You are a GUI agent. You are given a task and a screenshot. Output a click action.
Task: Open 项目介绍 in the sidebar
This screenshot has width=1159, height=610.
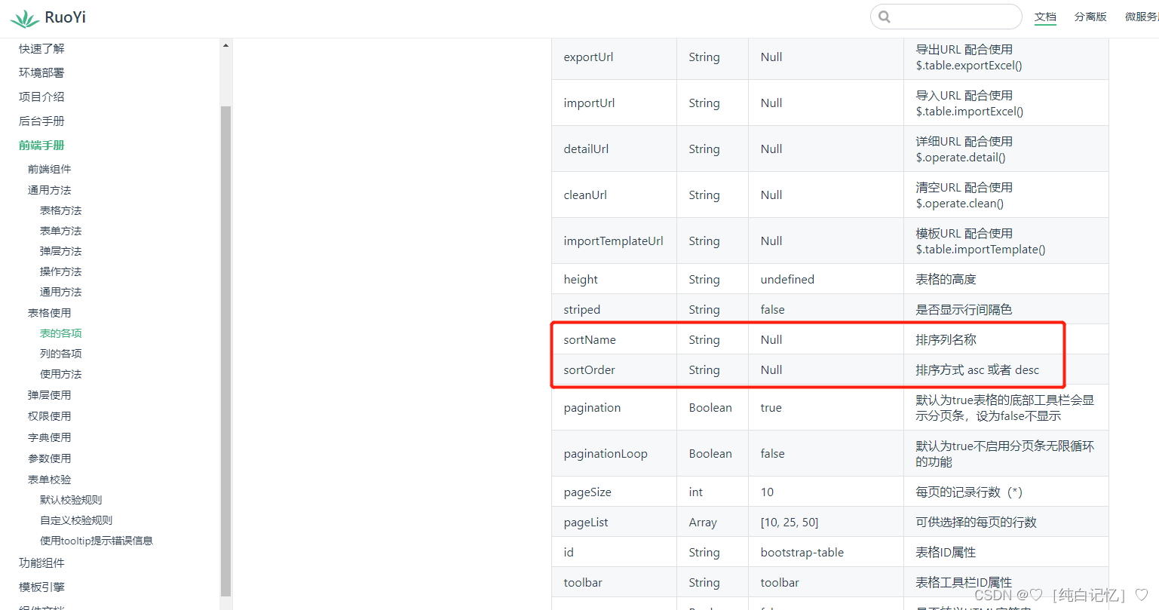[41, 97]
